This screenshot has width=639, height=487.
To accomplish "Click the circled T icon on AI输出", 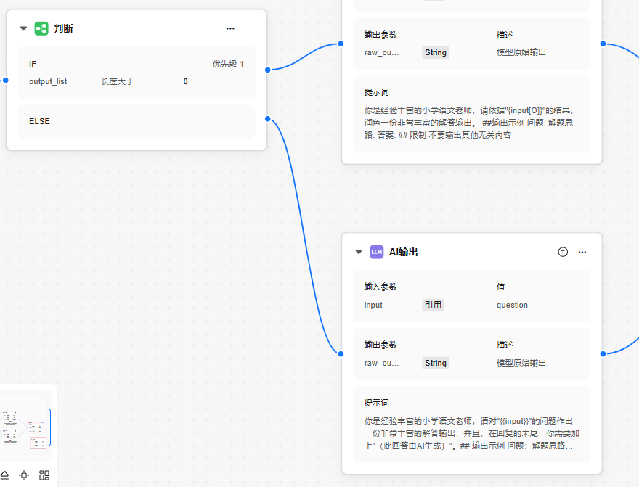I will 563,252.
